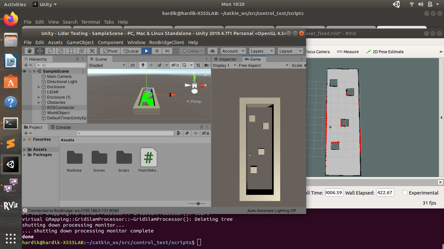Open the GameObject menu

80,42
